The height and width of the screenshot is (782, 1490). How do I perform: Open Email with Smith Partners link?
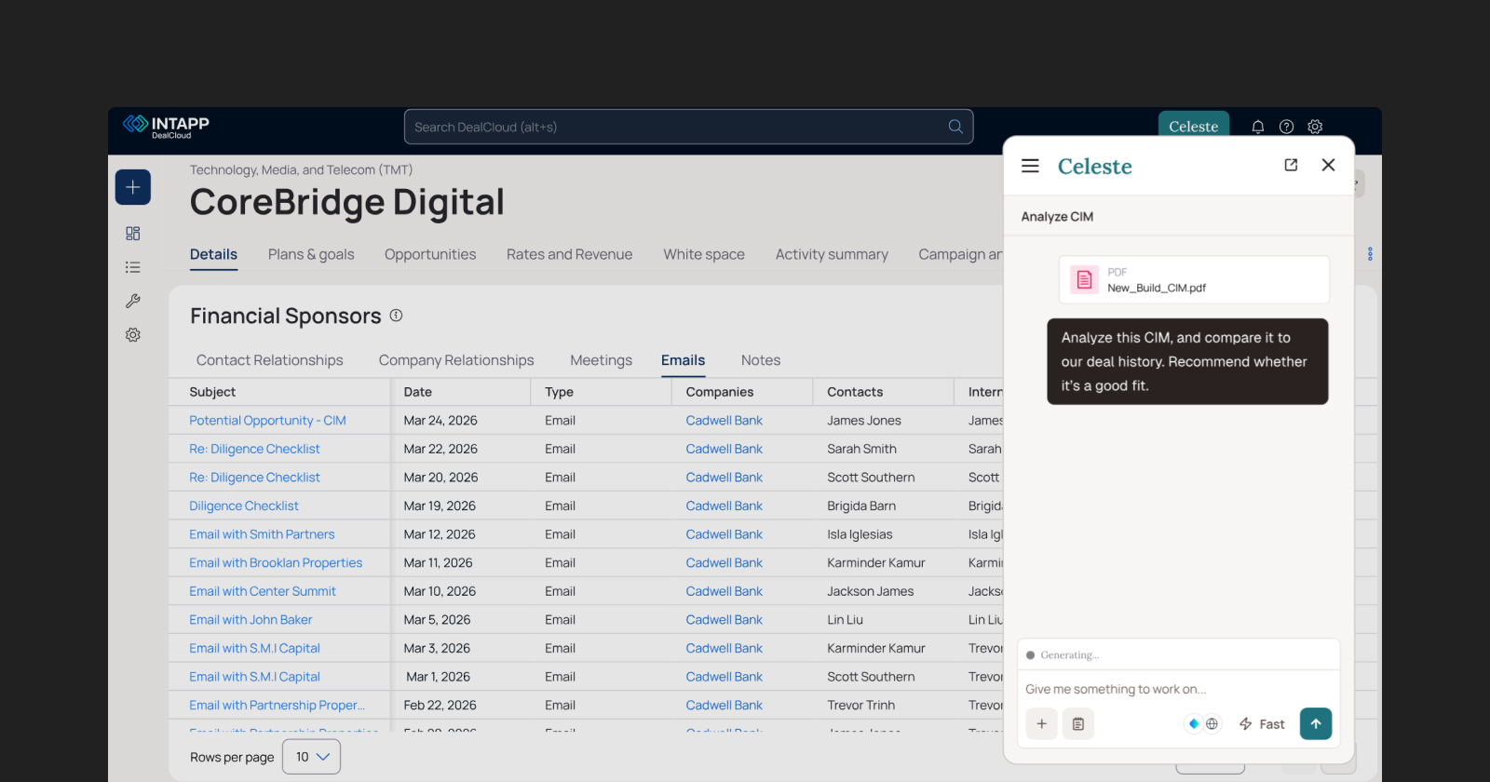[x=262, y=534]
